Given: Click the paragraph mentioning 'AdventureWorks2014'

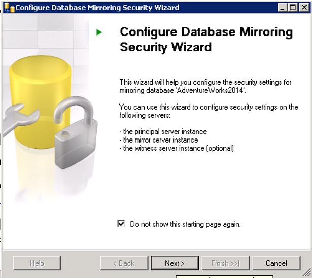Looking at the screenshot, I should tap(205, 86).
